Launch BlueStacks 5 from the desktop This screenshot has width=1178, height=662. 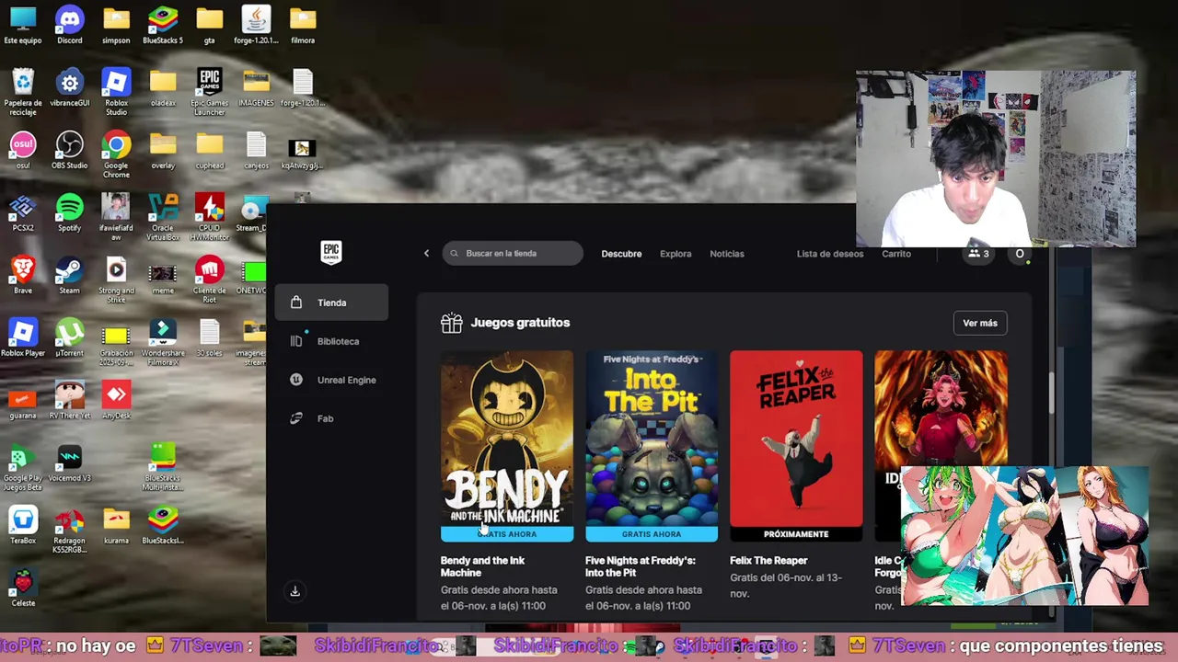tap(162, 25)
